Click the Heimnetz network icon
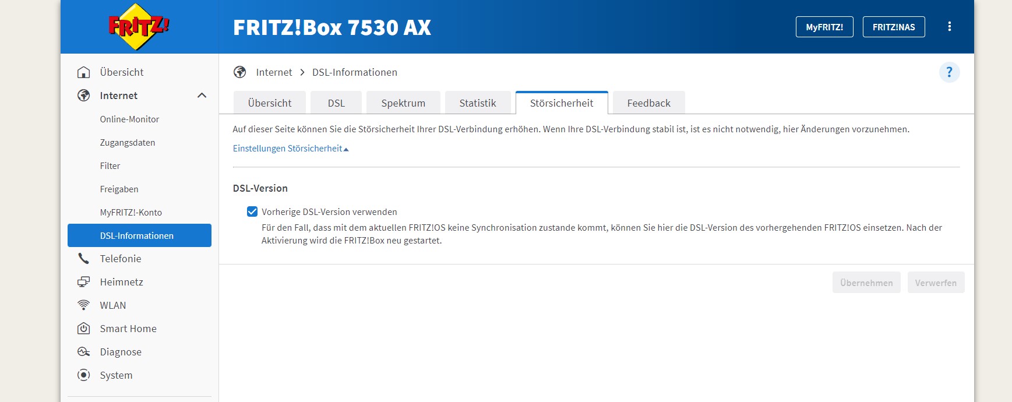Image resolution: width=1012 pixels, height=402 pixels. pyautogui.click(x=84, y=282)
